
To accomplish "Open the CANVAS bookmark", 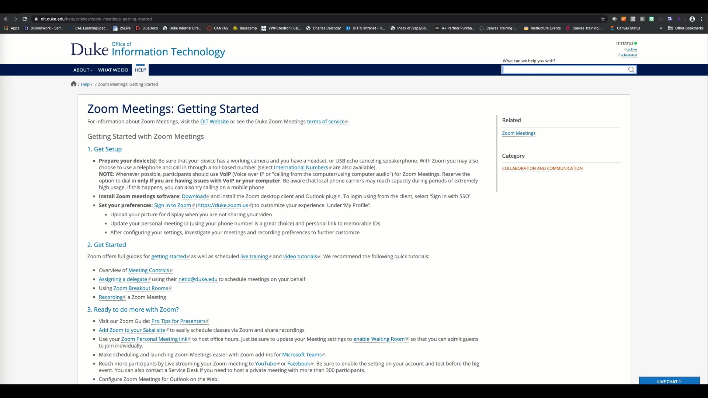I will point(218,28).
